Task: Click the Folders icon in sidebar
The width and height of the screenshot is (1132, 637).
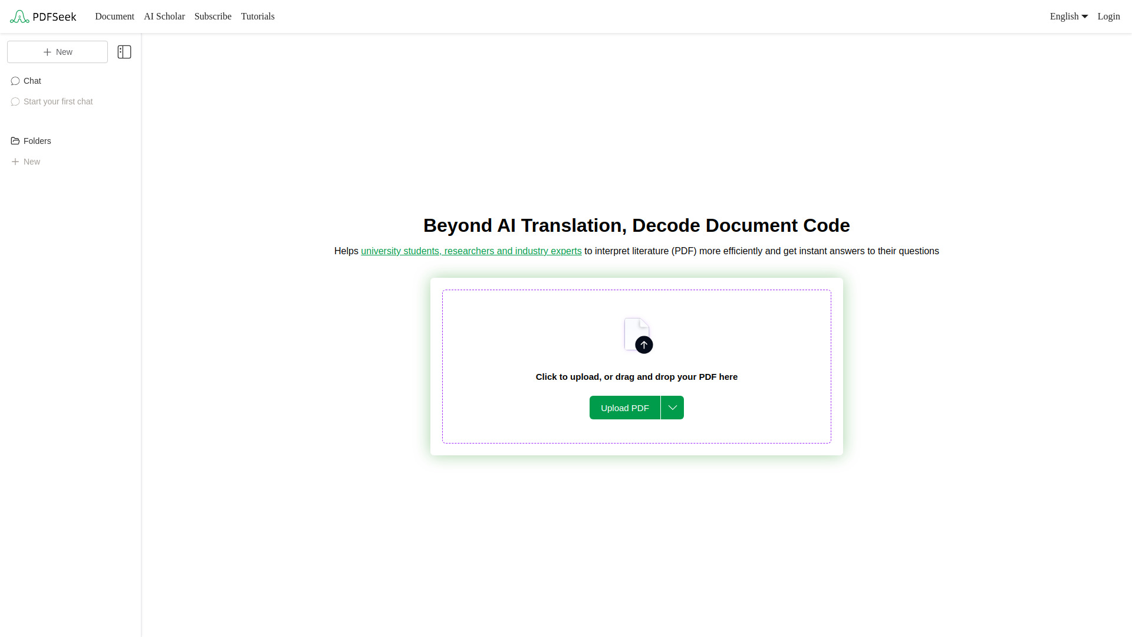Action: 15,141
